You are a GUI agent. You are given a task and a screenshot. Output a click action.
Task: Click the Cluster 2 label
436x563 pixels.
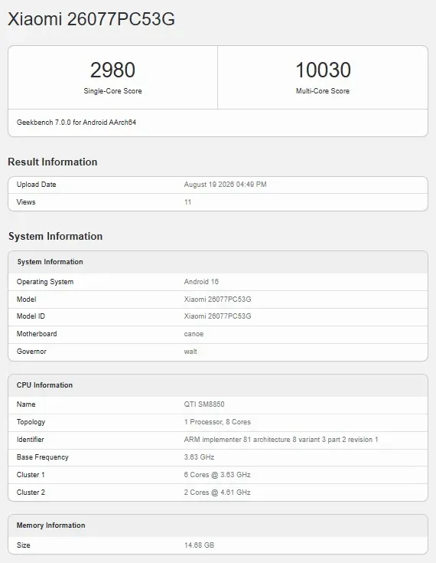pyautogui.click(x=31, y=493)
